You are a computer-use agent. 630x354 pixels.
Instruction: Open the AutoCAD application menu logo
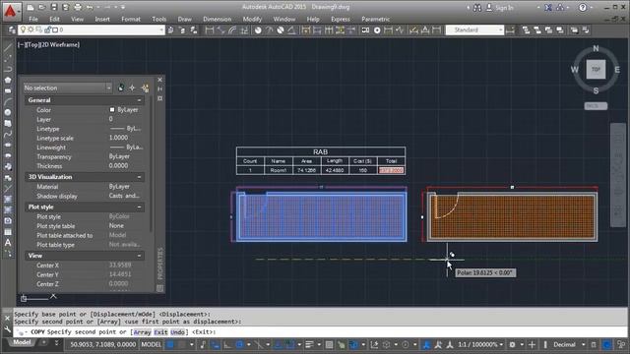tap(10, 11)
